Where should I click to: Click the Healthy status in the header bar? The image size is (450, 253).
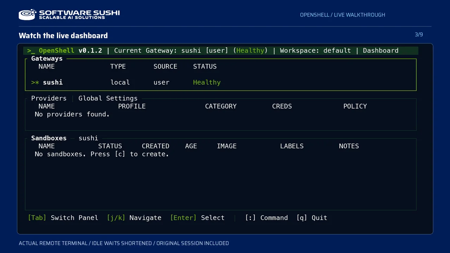point(250,51)
